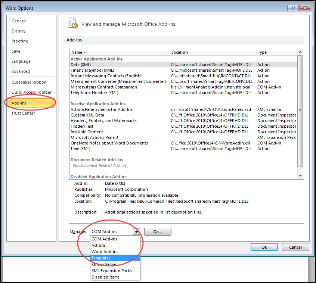
Task: Cancel the Word Options dialog
Action: (x=295, y=247)
